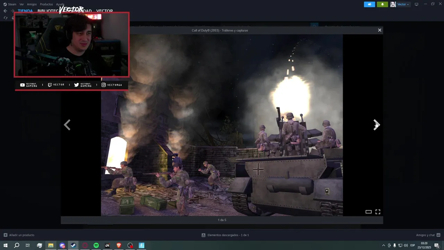Image resolution: width=444 pixels, height=250 pixels.
Task: Close the Call of Duty screenshot viewer
Action: [x=379, y=30]
